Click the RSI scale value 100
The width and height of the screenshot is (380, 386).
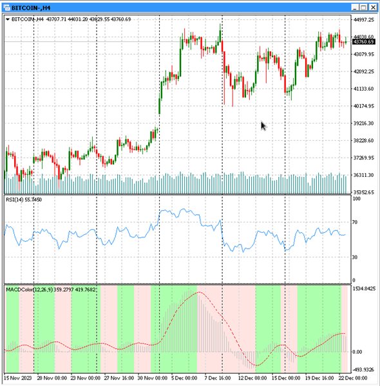tap(357, 199)
